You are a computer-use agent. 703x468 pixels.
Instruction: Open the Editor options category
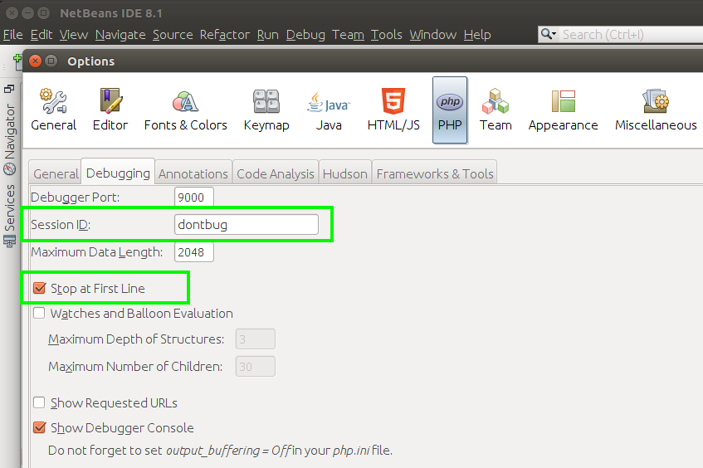pyautogui.click(x=110, y=110)
